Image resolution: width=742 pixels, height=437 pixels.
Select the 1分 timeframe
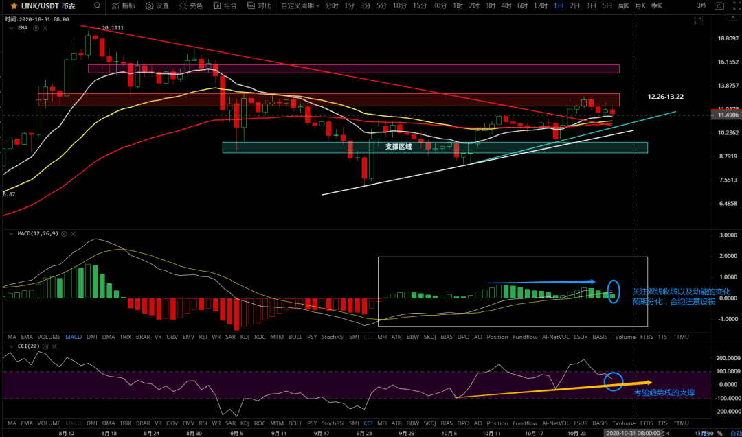pos(349,5)
